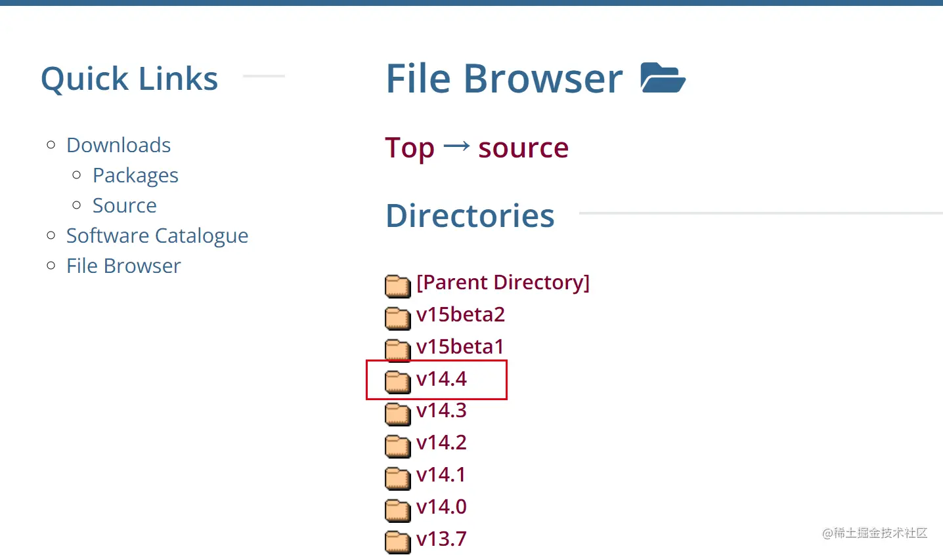
Task: Click the folder icon next to v14.3
Action: pos(398,414)
